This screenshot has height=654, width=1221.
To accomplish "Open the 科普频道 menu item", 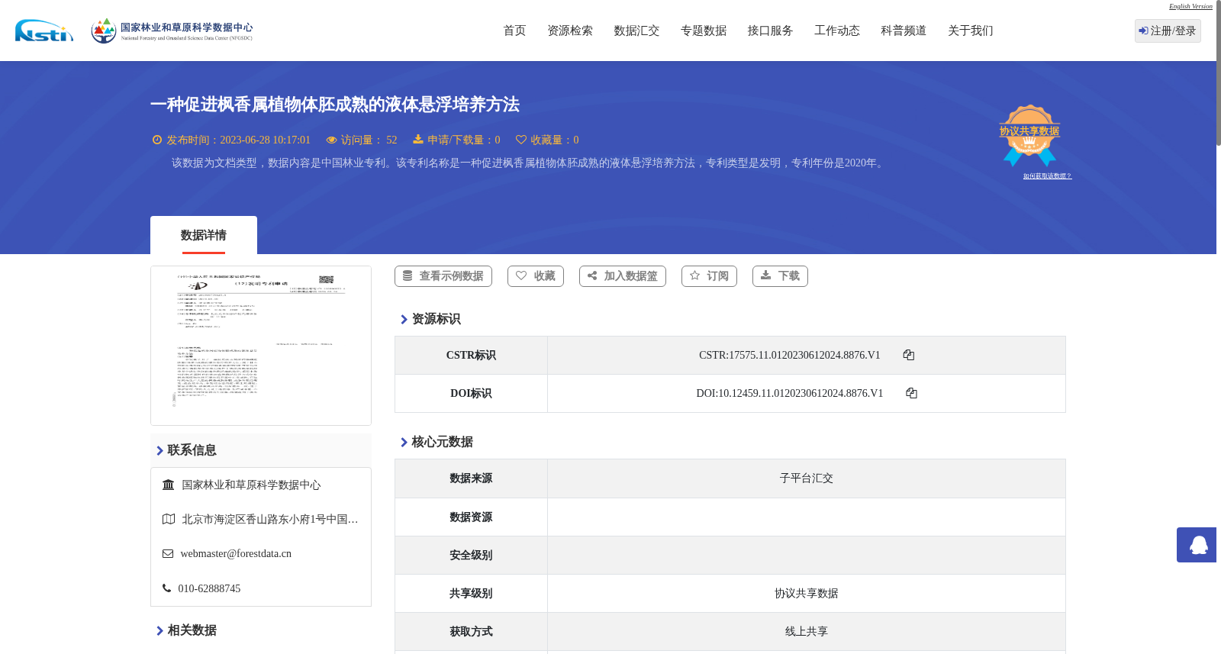I will [x=904, y=31].
